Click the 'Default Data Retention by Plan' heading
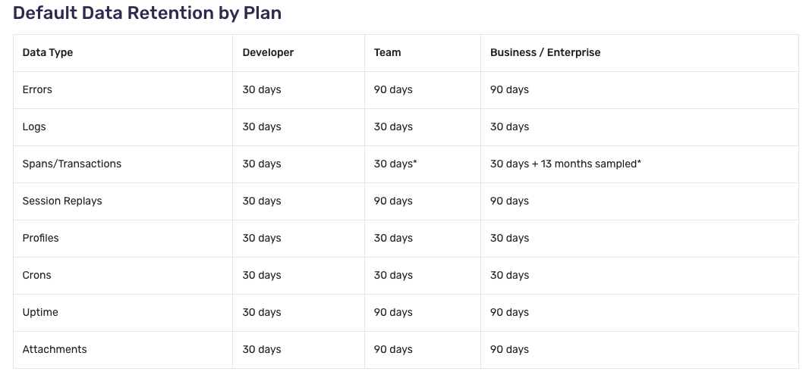This screenshot has width=812, height=384. pyautogui.click(x=147, y=13)
